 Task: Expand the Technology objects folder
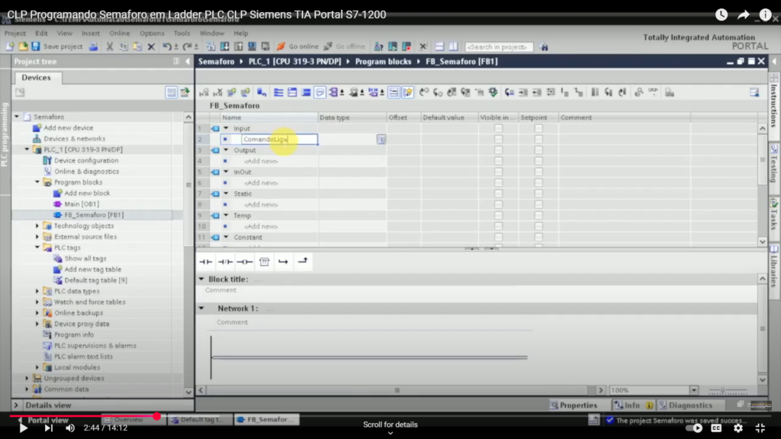37,226
